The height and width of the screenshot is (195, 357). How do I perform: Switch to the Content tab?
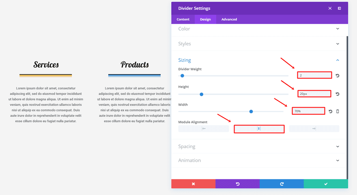(183, 19)
